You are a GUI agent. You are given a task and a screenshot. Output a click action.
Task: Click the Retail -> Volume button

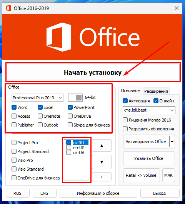click(x=141, y=175)
